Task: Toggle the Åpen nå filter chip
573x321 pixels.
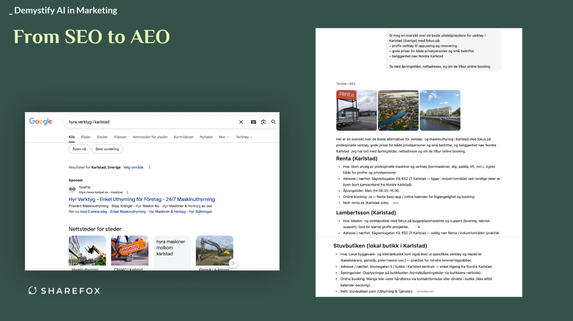Action: [x=79, y=149]
